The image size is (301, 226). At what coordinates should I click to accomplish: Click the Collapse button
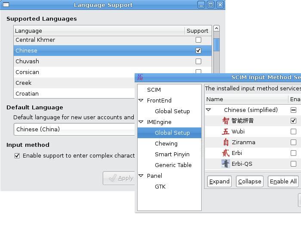[249, 181]
